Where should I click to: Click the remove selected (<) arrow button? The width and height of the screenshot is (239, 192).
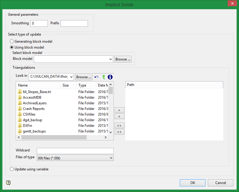(119, 116)
